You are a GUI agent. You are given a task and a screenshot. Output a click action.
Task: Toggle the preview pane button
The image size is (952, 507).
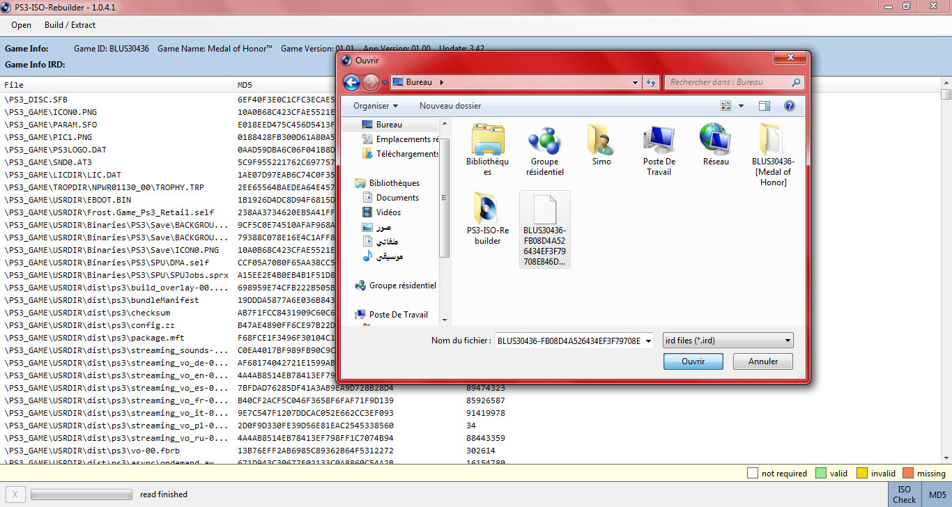pyautogui.click(x=765, y=106)
